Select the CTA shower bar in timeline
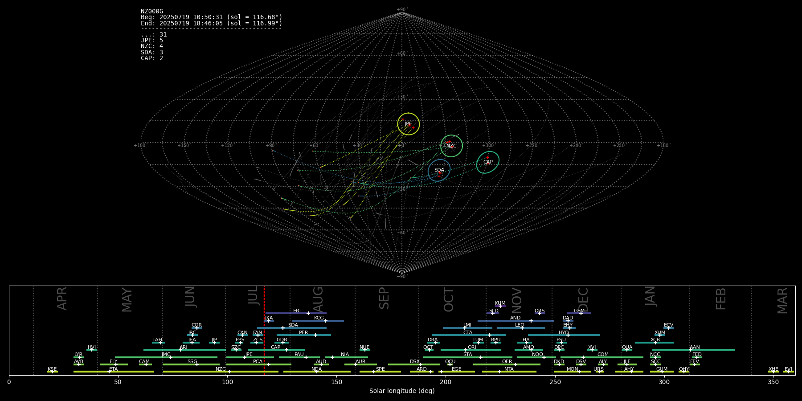This screenshot has width=802, height=401. (469, 335)
